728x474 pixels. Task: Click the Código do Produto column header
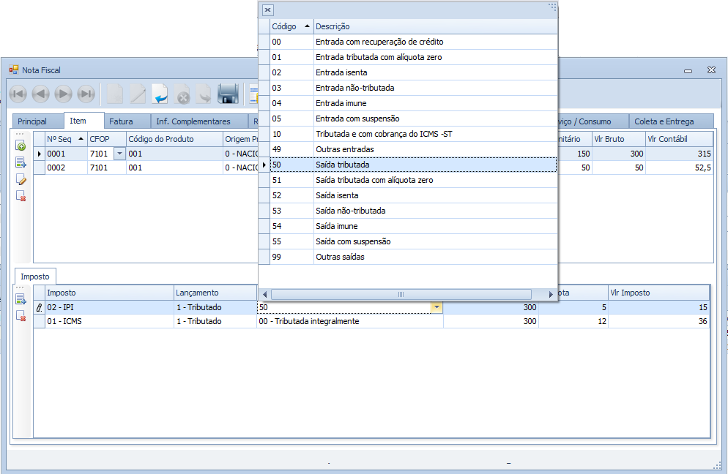(174, 139)
